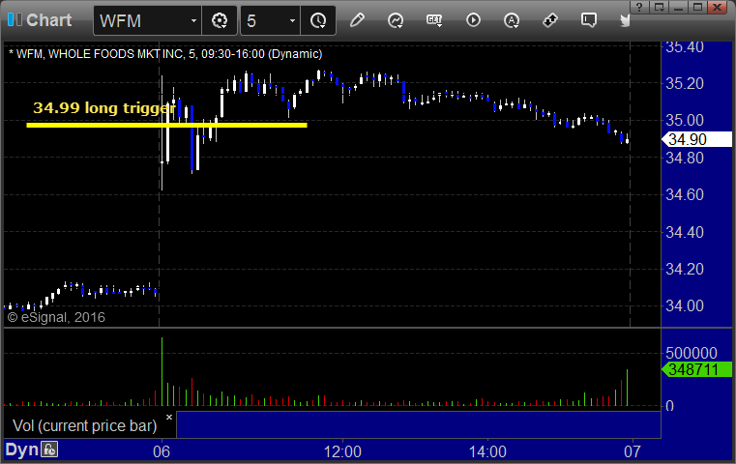Close the Vol study label with x
The width and height of the screenshot is (736, 464).
169,417
